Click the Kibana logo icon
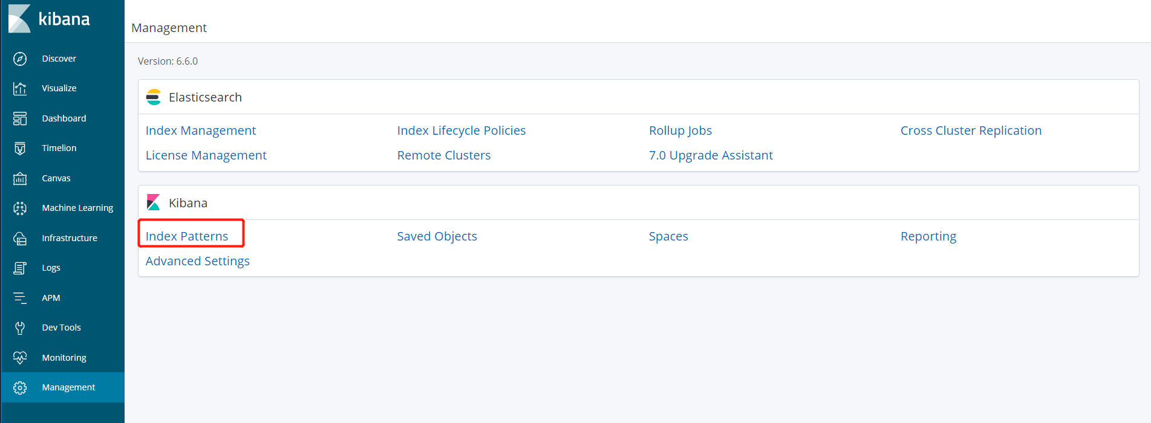The width and height of the screenshot is (1151, 423). tap(19, 19)
